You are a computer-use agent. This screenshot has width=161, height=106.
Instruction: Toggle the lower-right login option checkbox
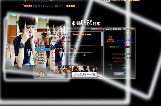(x=123, y=68)
